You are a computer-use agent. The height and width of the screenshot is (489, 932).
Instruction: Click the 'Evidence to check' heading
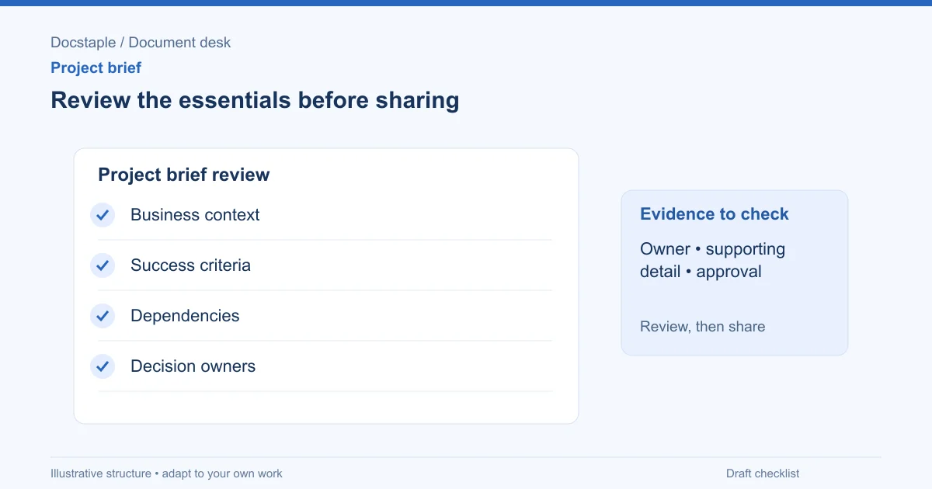714,214
